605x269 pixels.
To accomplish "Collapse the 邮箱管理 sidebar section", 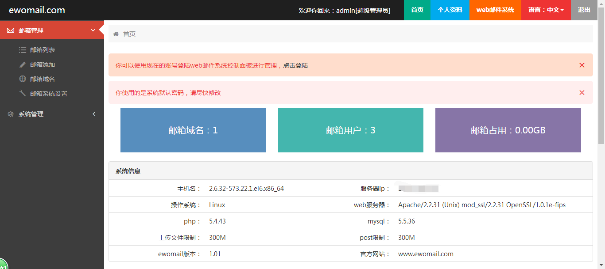I will tap(93, 30).
